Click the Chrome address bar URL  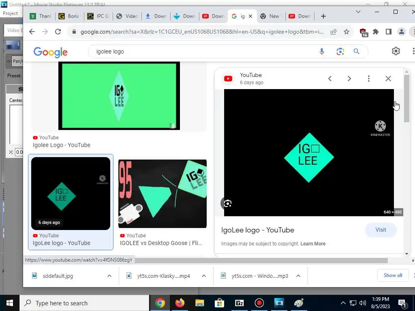(202, 32)
